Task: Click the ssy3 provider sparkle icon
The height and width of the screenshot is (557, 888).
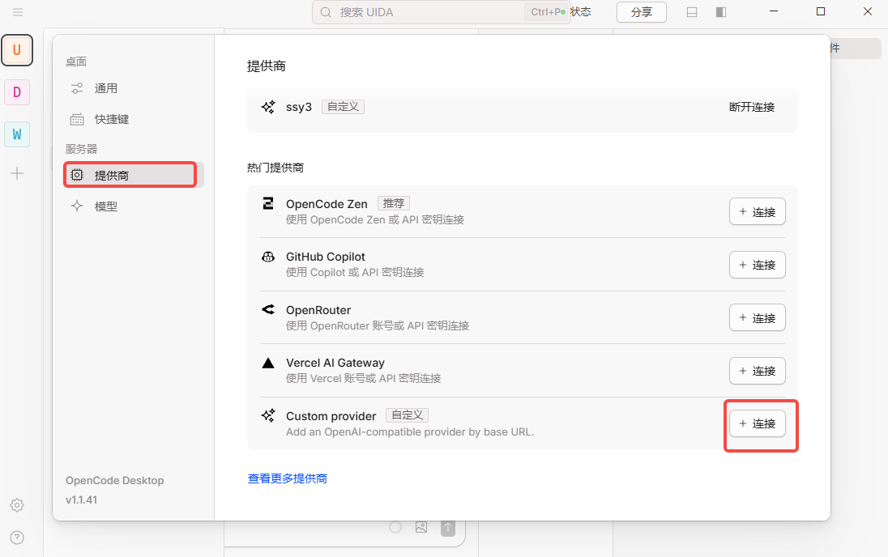Action: point(268,106)
